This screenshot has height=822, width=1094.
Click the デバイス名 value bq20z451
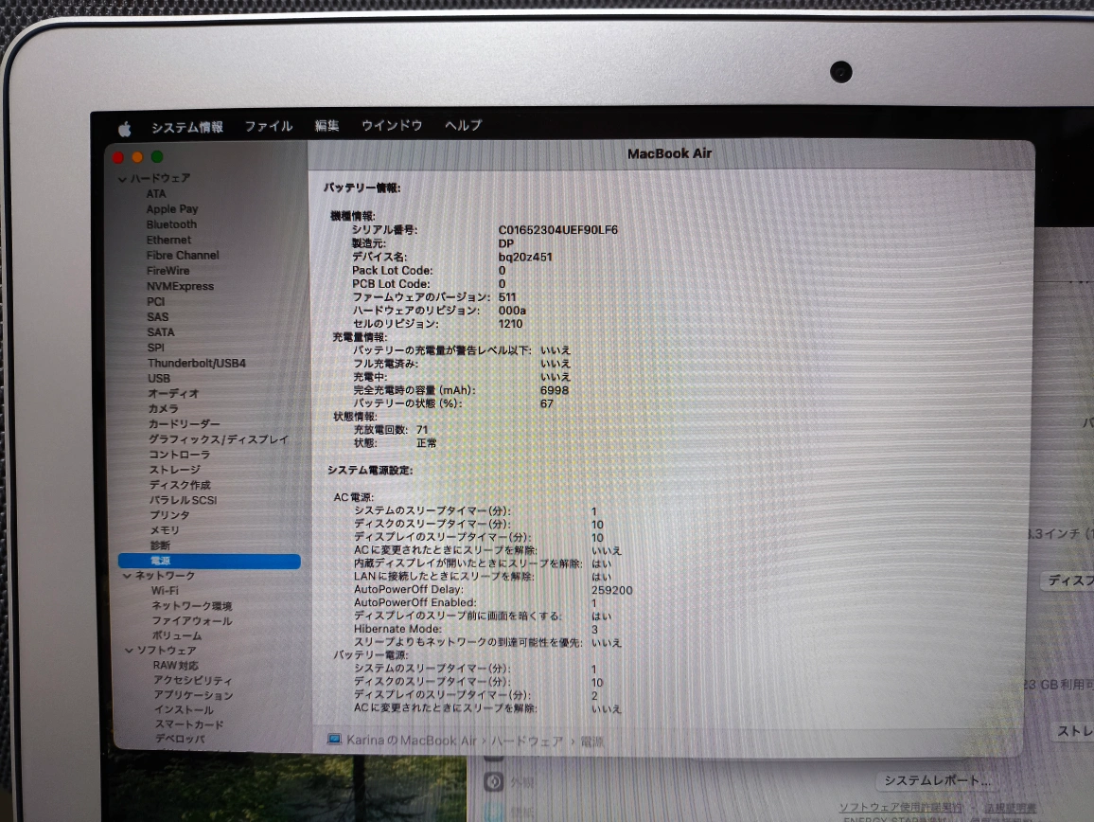[525, 257]
